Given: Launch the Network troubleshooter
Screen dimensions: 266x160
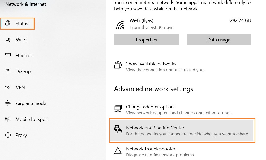Looking at the screenshot, I should (x=151, y=149).
